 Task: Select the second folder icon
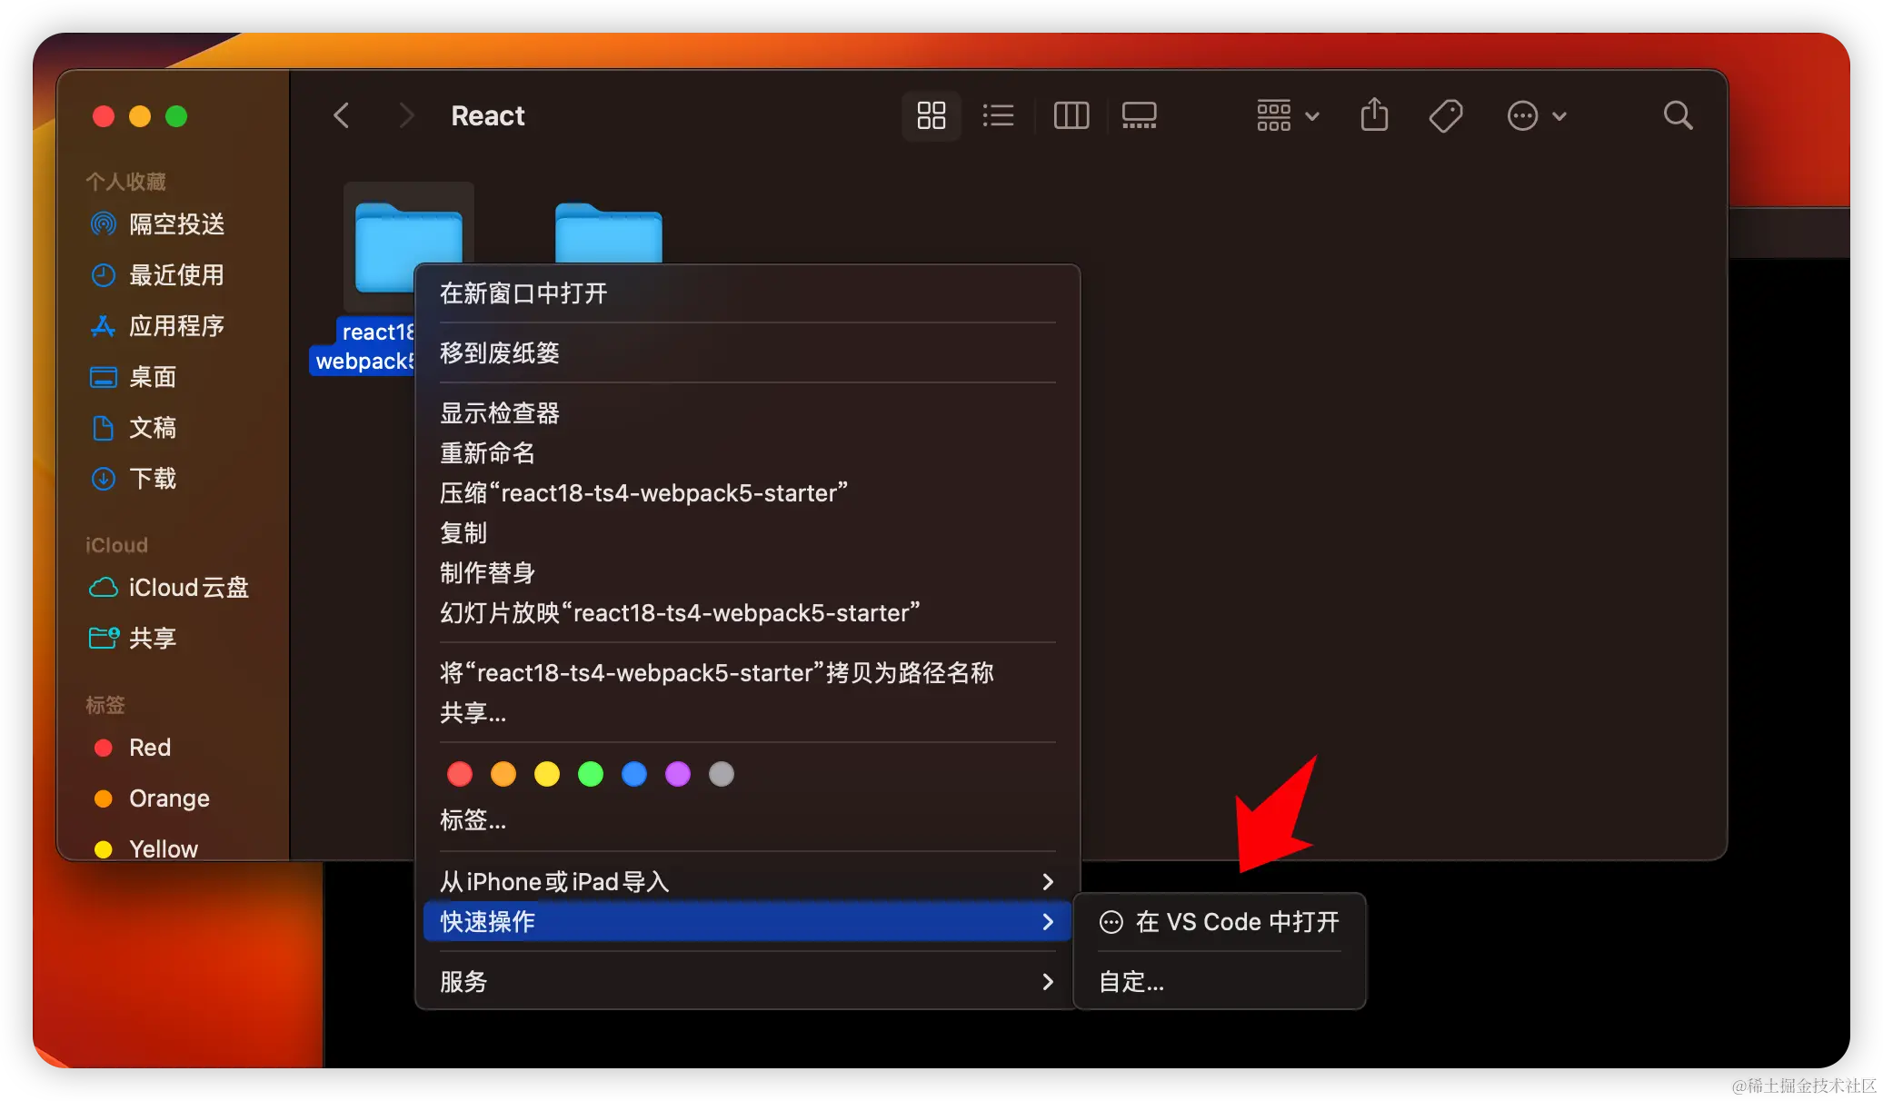click(608, 233)
